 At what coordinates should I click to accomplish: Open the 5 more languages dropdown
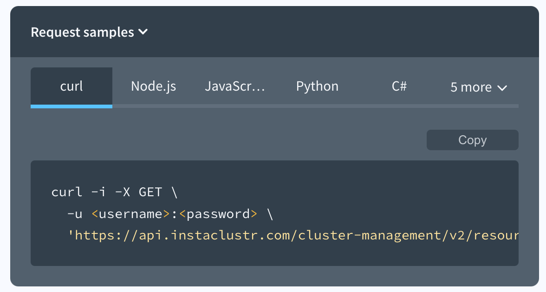[478, 87]
